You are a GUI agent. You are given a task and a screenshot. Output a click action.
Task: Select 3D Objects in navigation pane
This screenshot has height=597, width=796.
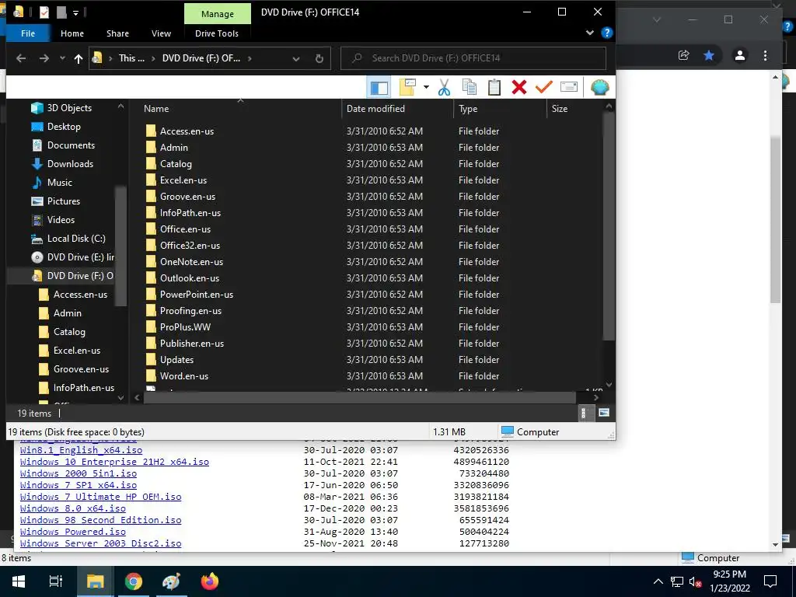click(69, 108)
